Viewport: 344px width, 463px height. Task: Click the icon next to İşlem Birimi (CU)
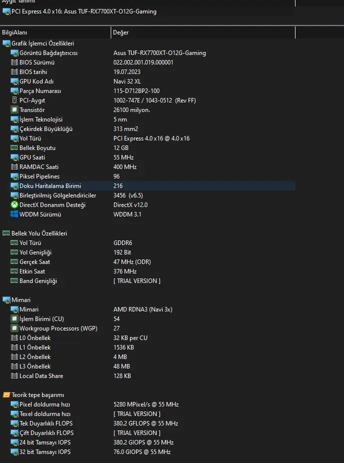point(14,319)
